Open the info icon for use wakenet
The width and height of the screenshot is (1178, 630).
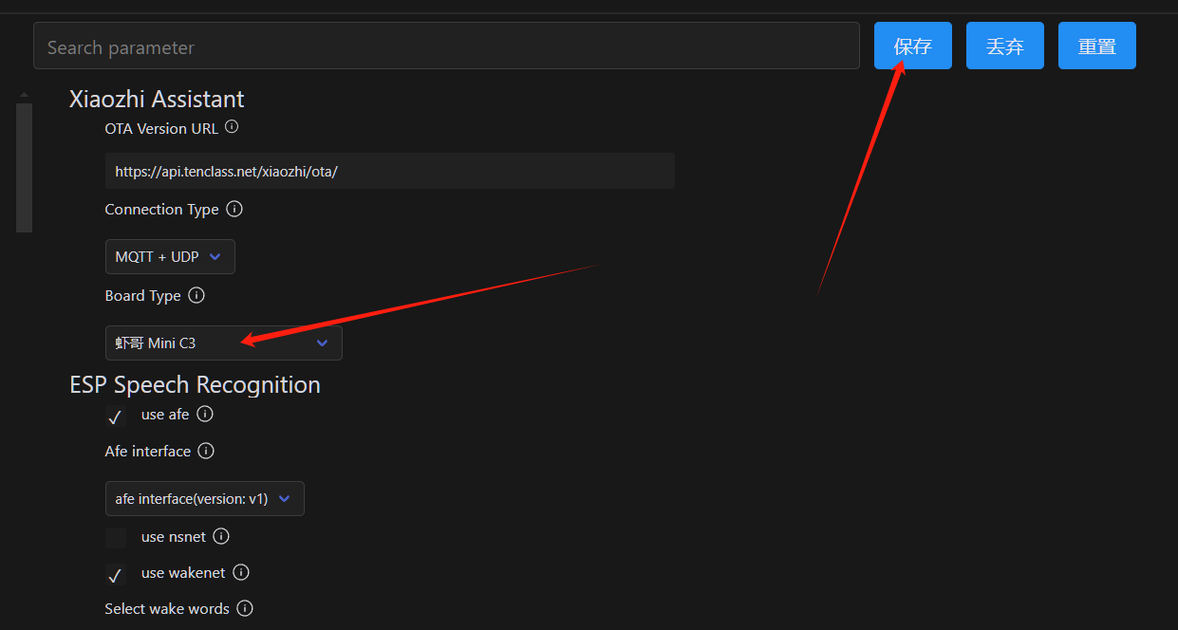(241, 573)
